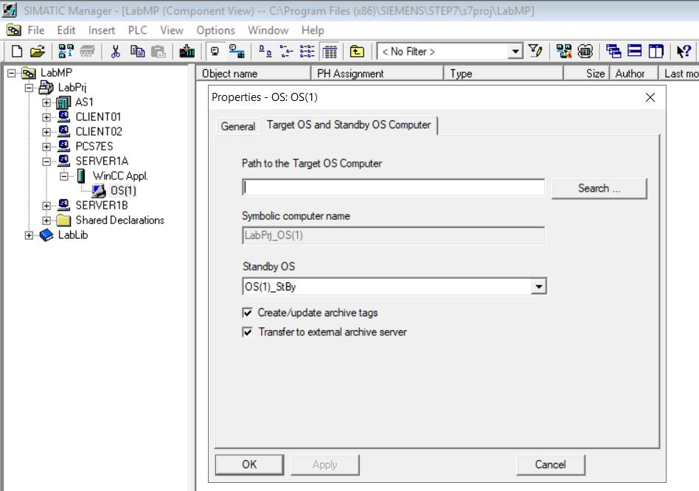
Task: Click the S7 Memory Card toolbar icon
Action: 87,52
